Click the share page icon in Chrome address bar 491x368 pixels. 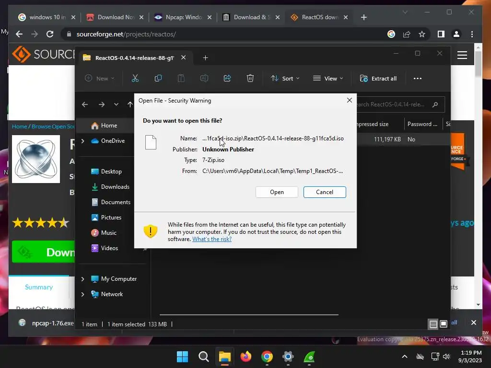pos(407,34)
